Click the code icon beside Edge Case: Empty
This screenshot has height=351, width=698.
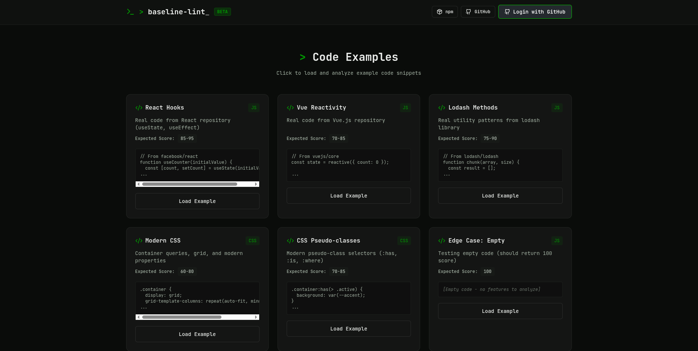click(442, 241)
